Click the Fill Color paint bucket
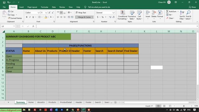 point(46,17)
